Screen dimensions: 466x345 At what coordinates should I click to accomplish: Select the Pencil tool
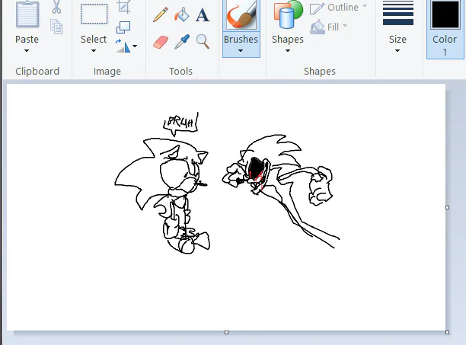pos(161,14)
